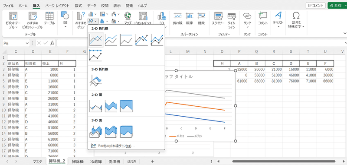The width and height of the screenshot is (347, 165).
Task: Click the Name Box showing P6
Action: point(16,43)
